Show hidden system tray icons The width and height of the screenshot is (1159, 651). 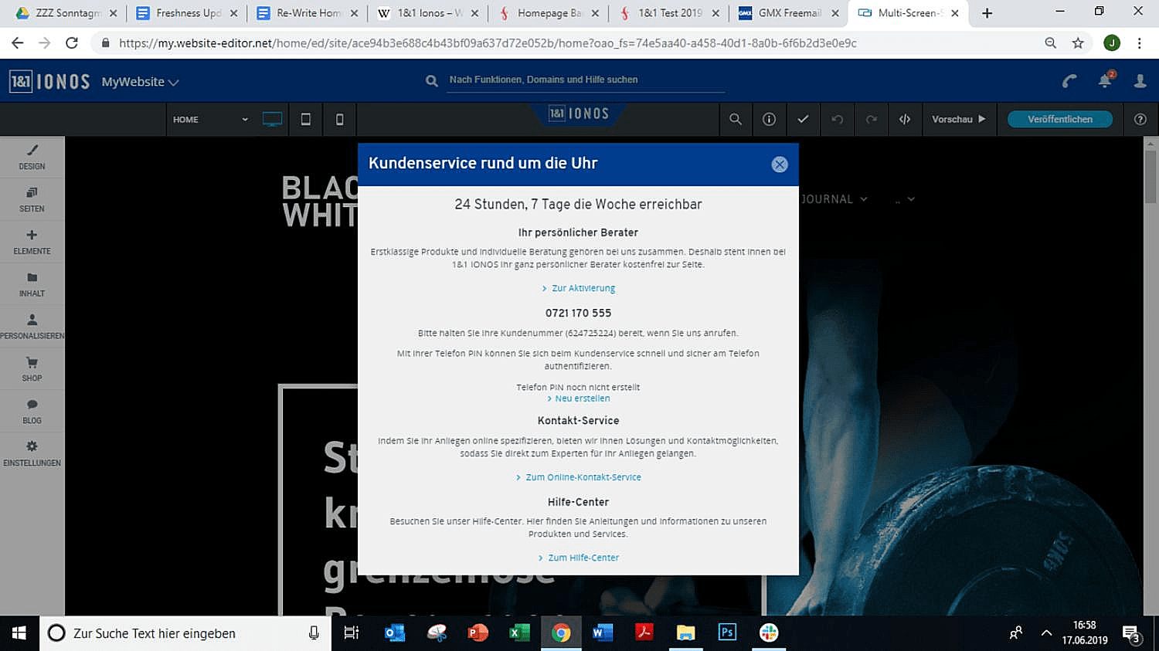[x=1046, y=633]
